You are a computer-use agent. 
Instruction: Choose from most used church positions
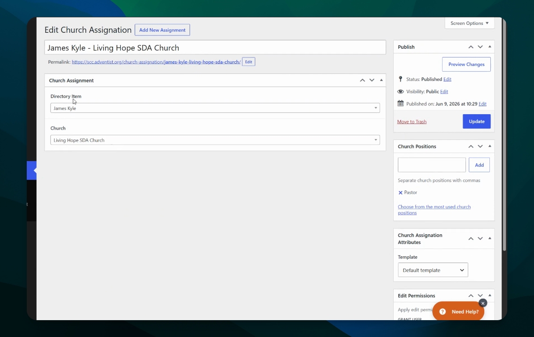tap(434, 210)
